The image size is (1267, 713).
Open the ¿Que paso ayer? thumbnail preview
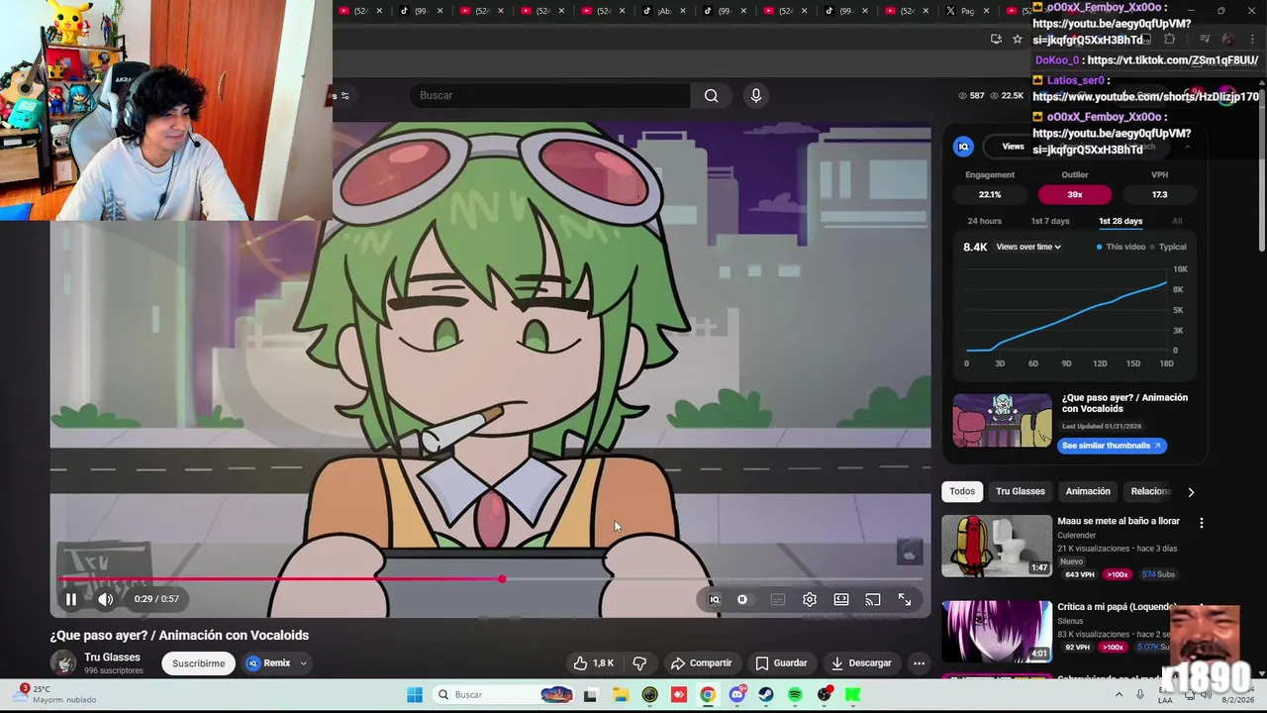[x=1003, y=421]
